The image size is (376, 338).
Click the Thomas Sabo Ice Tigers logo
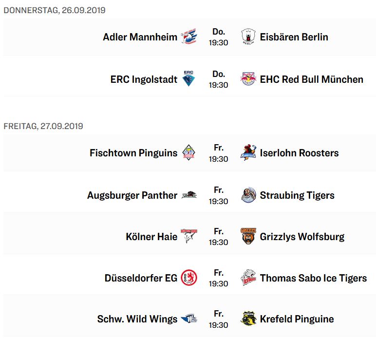click(248, 278)
